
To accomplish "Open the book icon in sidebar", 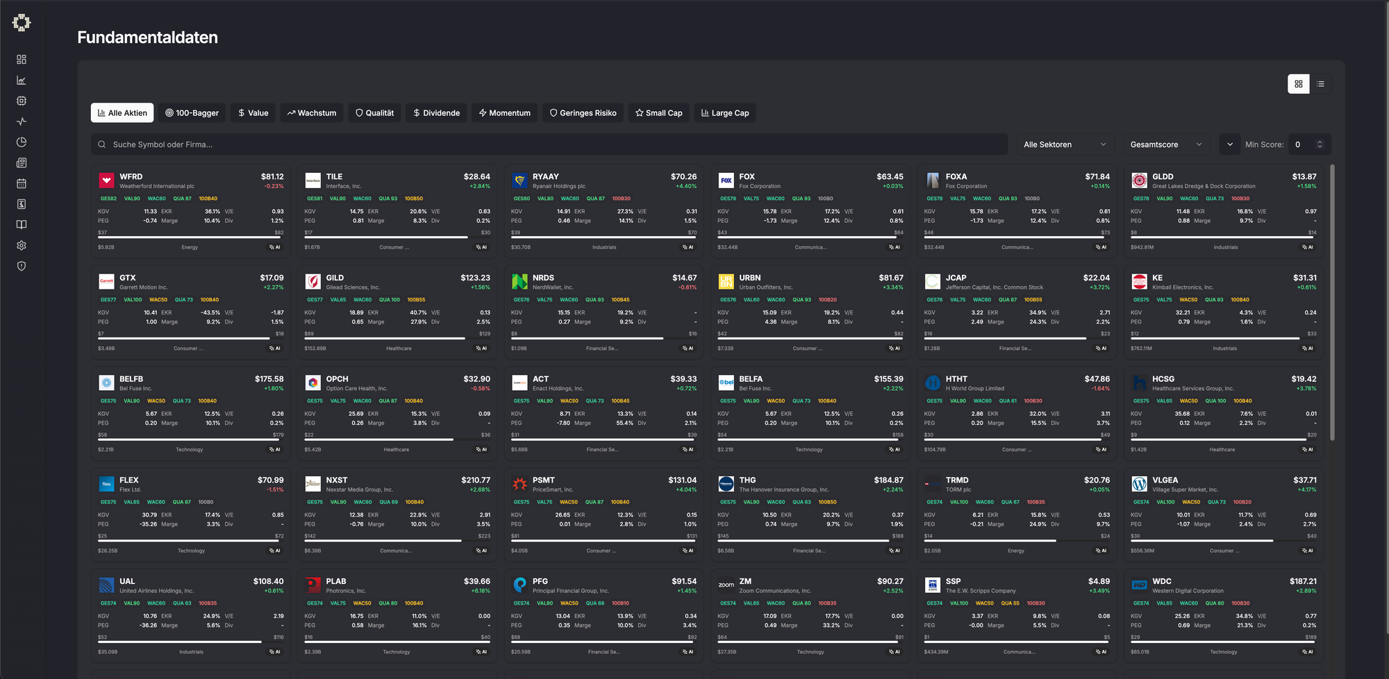I will [x=22, y=225].
